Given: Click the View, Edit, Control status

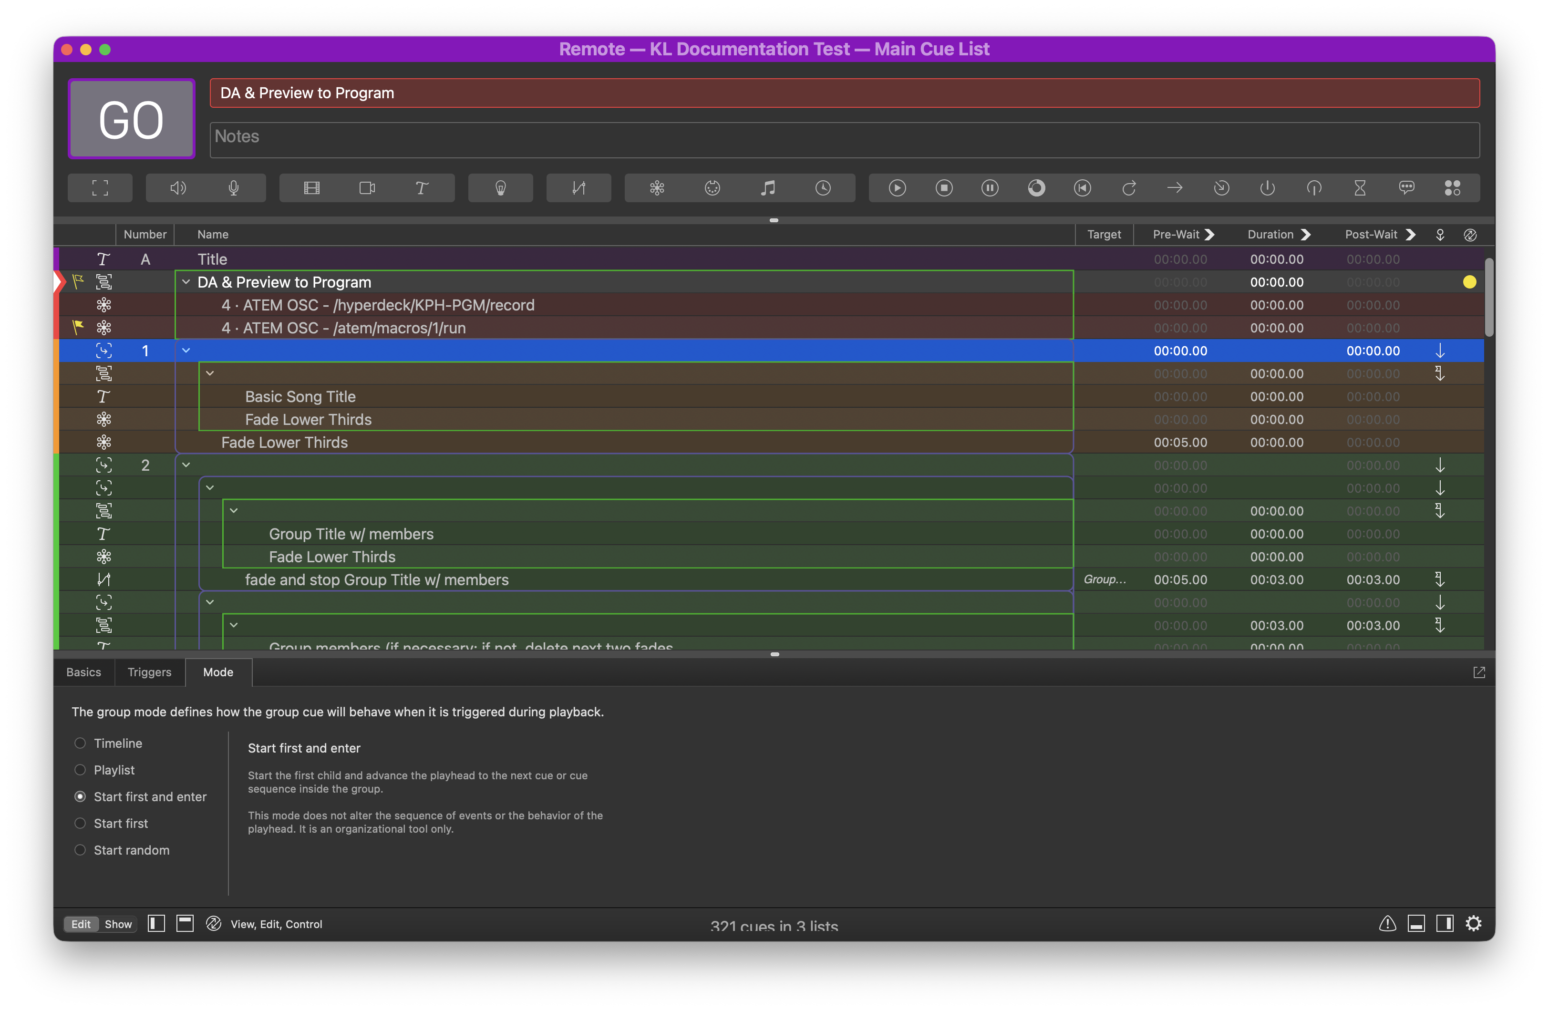Looking at the screenshot, I should (x=276, y=924).
